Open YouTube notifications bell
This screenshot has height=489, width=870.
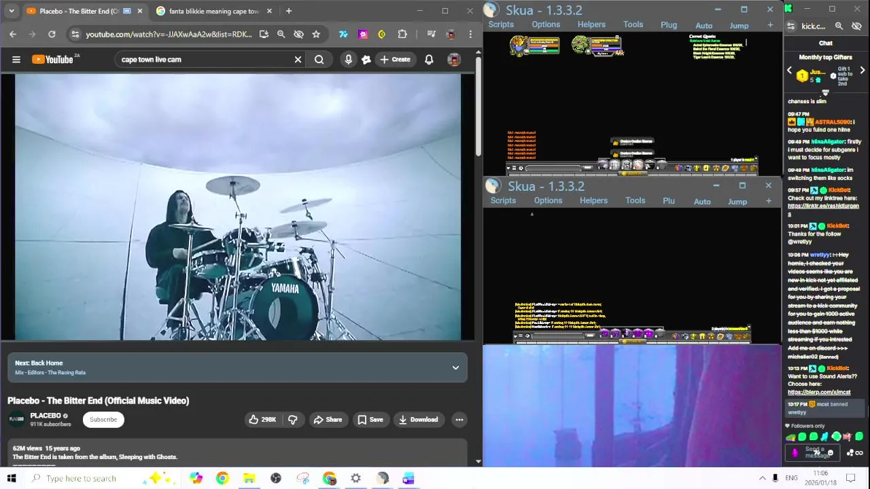tap(429, 59)
